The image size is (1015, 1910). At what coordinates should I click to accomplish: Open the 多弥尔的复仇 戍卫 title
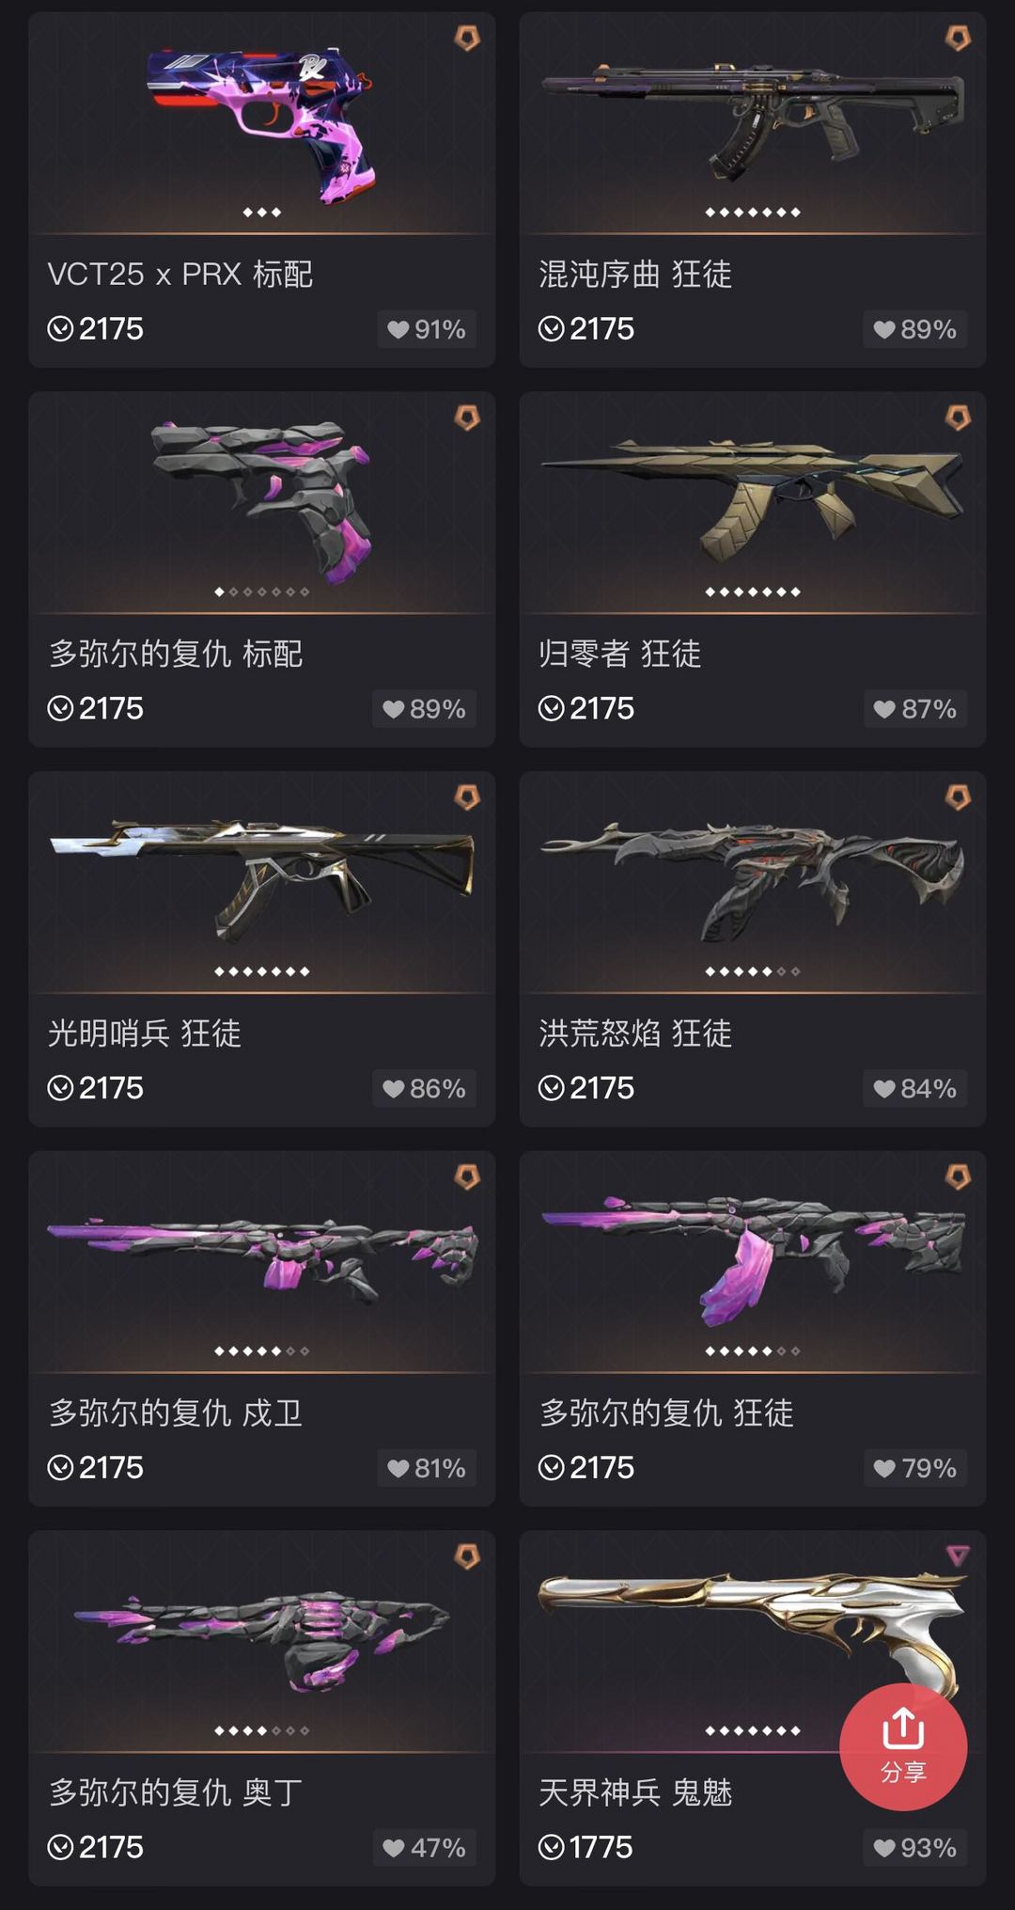[176, 1413]
